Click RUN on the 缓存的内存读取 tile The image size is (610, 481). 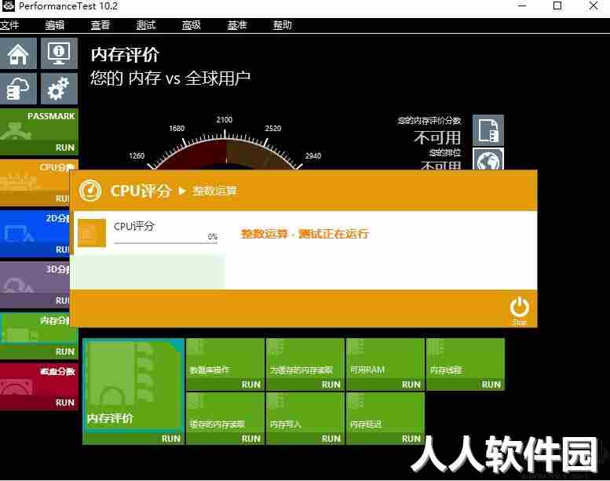tap(251, 439)
